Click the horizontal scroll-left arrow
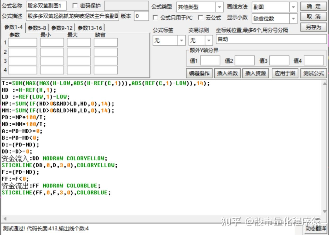Viewport: 329px width, 235px height. [x=4, y=219]
